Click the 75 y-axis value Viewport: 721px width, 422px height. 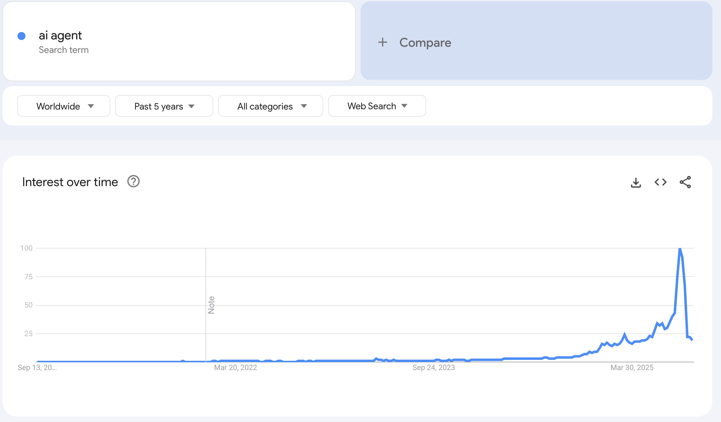[28, 277]
